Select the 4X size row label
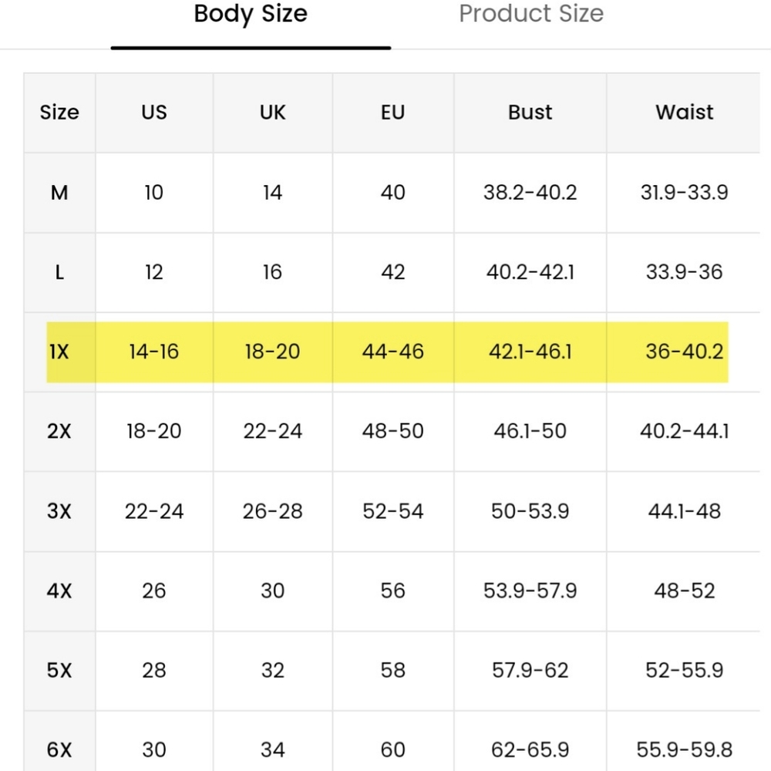The width and height of the screenshot is (771, 771). 59,591
